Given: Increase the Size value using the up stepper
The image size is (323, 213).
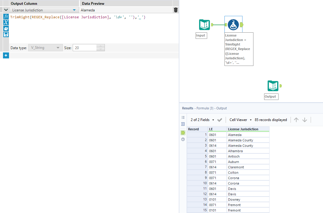Looking at the screenshot, I should (x=101, y=46).
